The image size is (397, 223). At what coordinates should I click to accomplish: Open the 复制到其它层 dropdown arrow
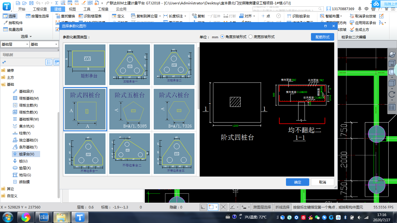[160, 16]
